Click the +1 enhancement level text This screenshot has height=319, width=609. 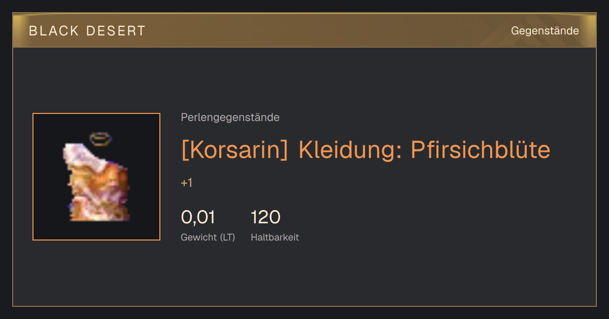tap(186, 183)
